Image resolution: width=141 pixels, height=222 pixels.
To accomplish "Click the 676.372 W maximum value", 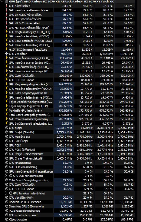I will click(x=106, y=110).
